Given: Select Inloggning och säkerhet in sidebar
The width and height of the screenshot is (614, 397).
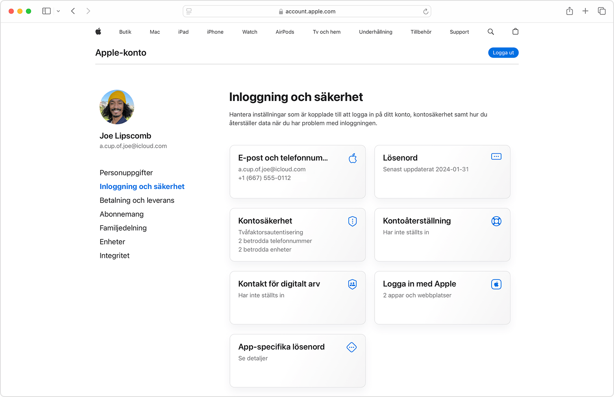Looking at the screenshot, I should click(x=142, y=187).
